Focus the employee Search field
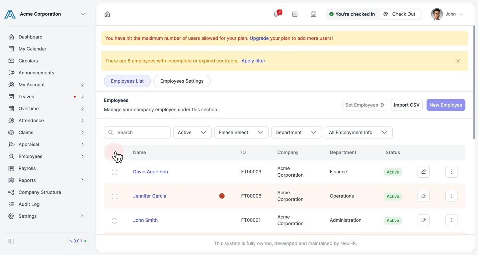The image size is (478, 255). click(x=137, y=132)
